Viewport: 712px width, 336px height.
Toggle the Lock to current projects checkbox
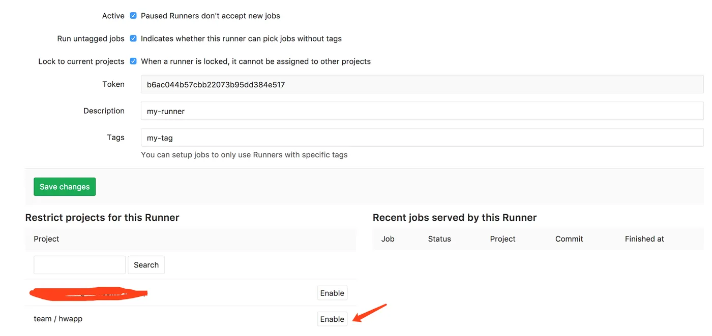pos(133,61)
